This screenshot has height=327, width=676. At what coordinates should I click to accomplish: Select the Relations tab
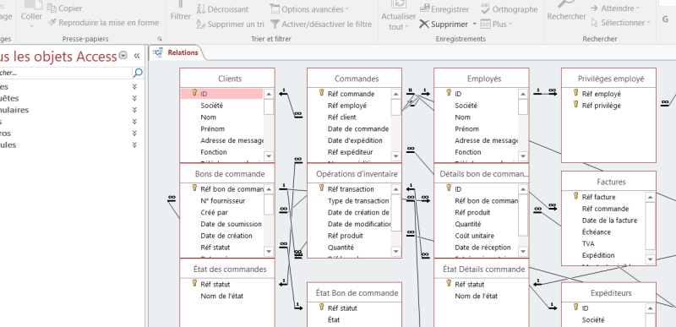tap(177, 52)
